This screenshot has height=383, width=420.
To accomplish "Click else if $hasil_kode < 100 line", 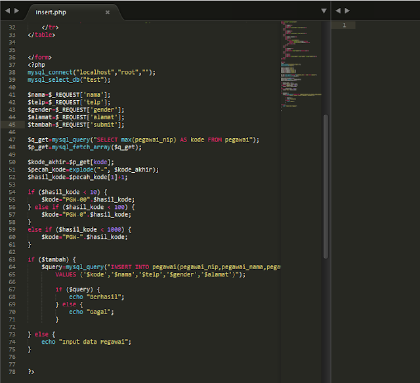I will [x=81, y=207].
